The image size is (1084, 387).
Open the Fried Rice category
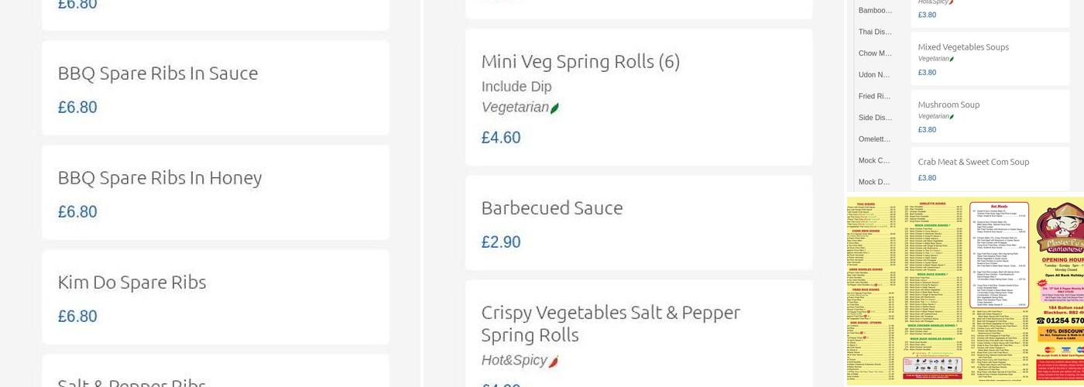[x=874, y=96]
